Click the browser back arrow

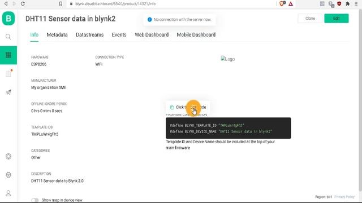(x=6, y=4)
